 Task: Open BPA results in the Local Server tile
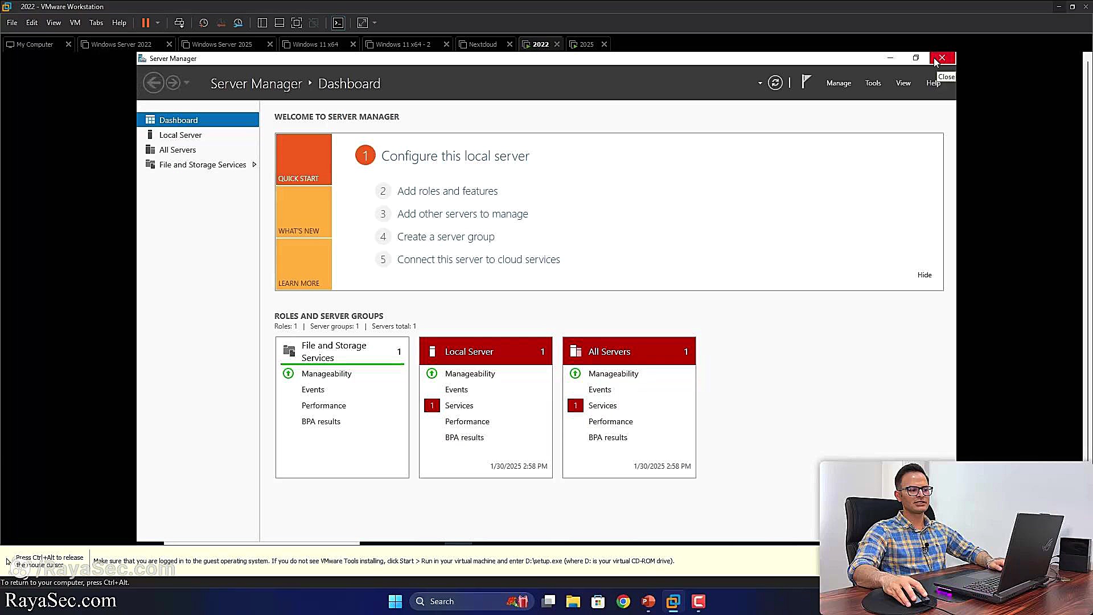pos(465,438)
